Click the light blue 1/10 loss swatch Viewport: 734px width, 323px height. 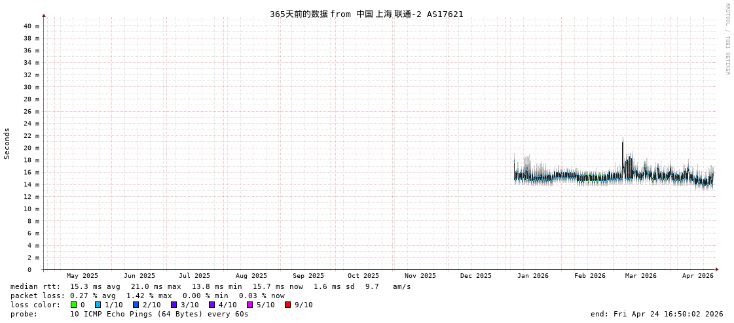pos(98,305)
